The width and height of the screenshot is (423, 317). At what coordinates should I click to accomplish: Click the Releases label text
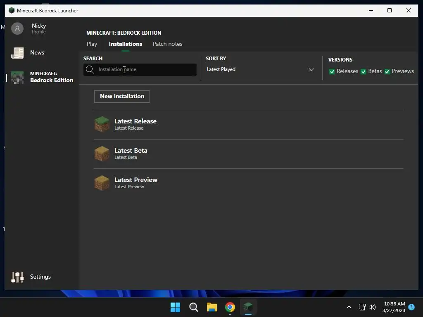[347, 71]
